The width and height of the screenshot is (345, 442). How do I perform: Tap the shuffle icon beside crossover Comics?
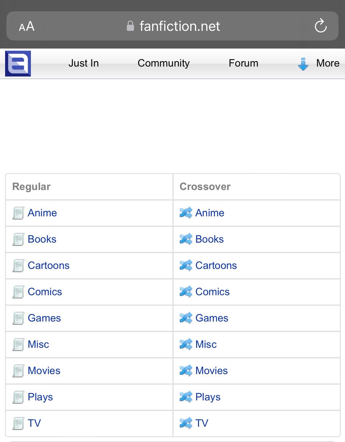[186, 292]
